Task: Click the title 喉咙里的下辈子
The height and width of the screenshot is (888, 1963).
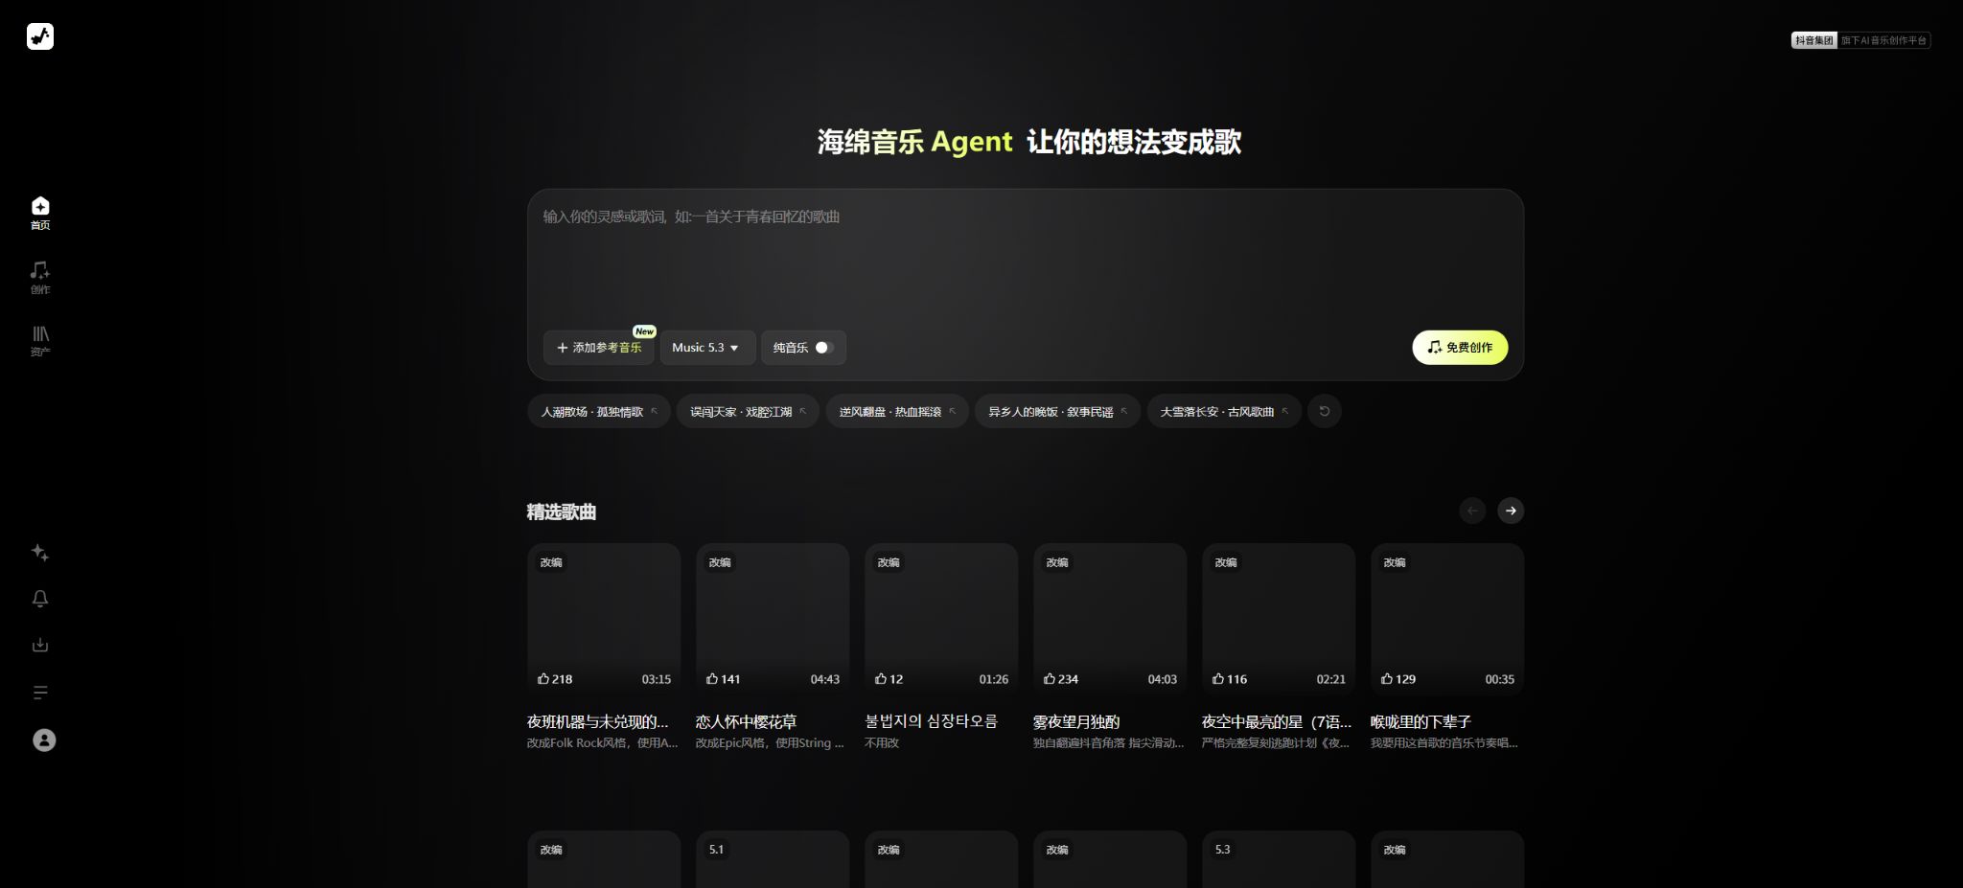Action: coord(1420,721)
